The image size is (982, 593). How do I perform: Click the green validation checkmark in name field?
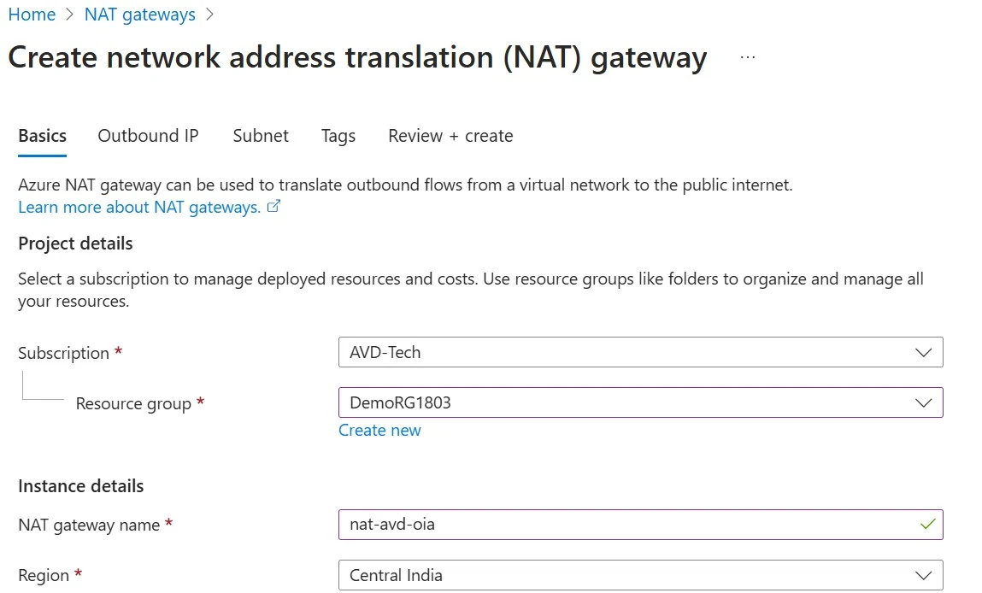point(927,524)
